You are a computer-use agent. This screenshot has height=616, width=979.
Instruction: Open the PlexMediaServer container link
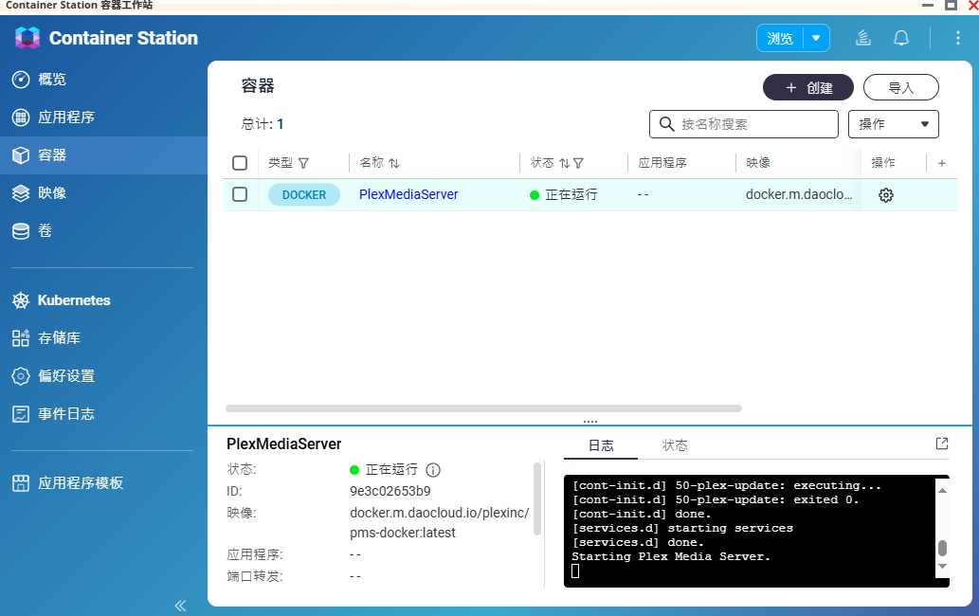click(408, 194)
